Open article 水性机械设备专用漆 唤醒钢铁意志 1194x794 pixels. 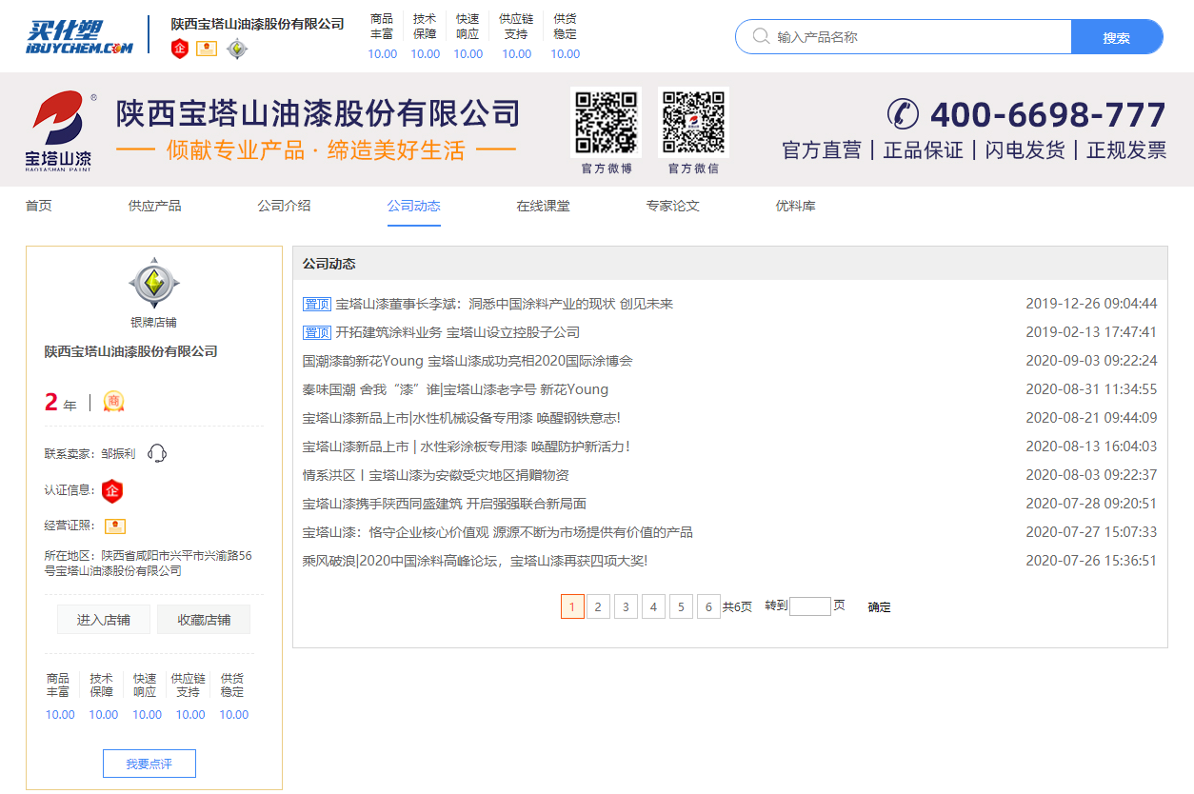(x=462, y=418)
